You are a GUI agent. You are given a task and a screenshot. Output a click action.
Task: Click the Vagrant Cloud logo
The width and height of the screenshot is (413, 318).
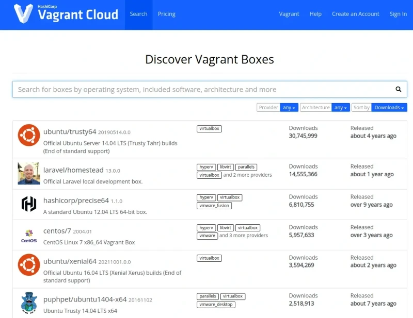point(66,14)
